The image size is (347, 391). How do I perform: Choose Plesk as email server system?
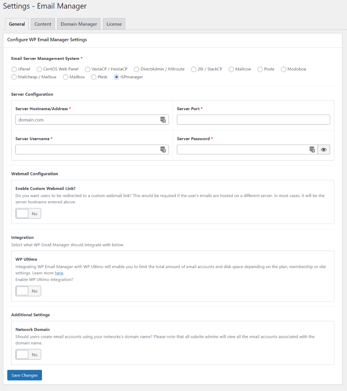[x=94, y=77]
